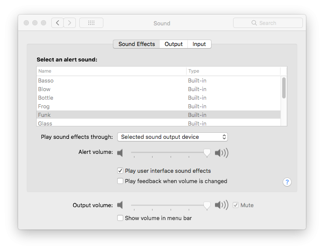Switch to the Output tab
324x251 pixels.
(x=174, y=44)
